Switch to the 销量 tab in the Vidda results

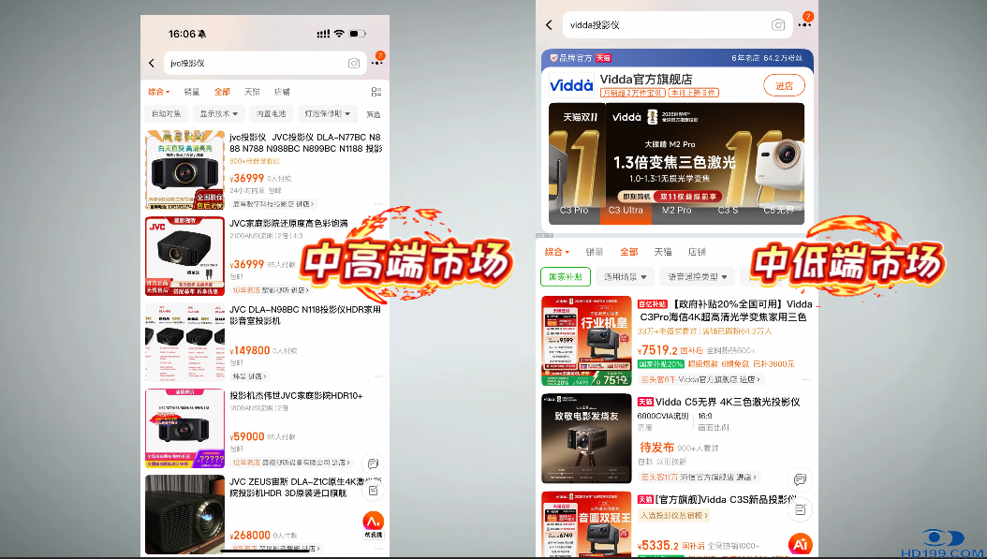pyautogui.click(x=595, y=252)
